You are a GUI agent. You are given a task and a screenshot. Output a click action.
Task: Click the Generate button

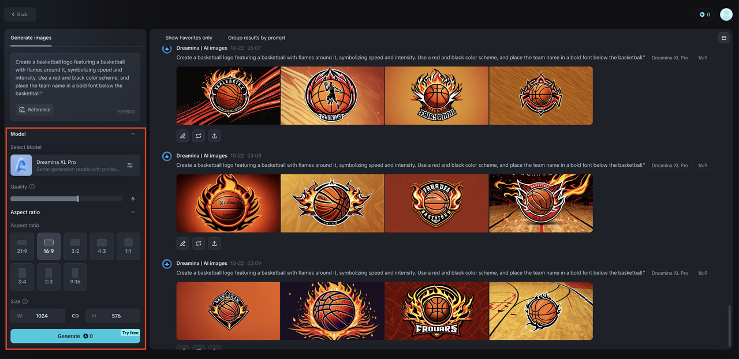tap(75, 336)
